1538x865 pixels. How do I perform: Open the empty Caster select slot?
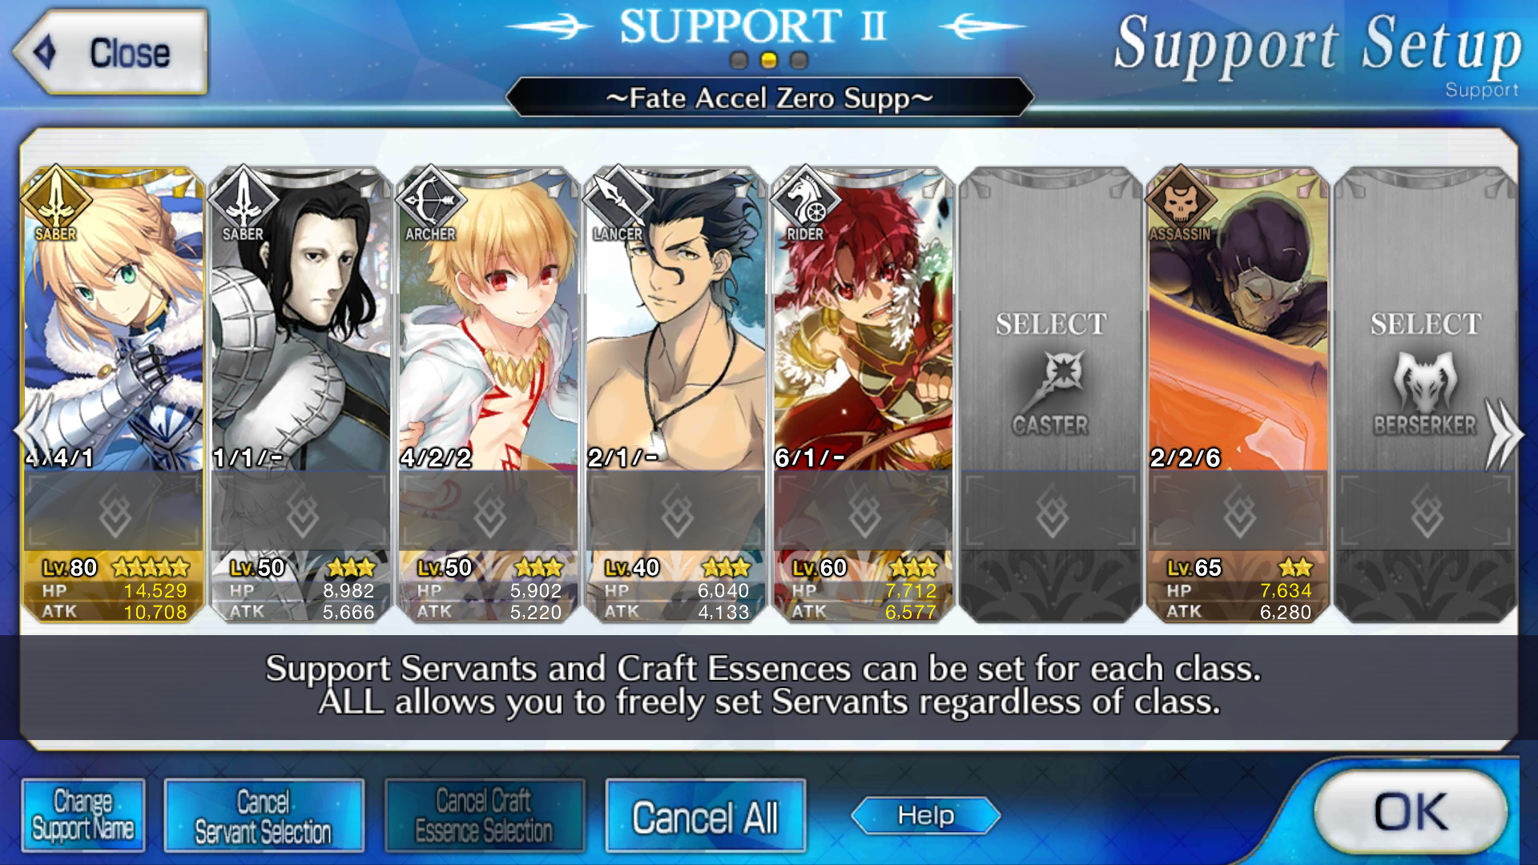tap(1050, 394)
